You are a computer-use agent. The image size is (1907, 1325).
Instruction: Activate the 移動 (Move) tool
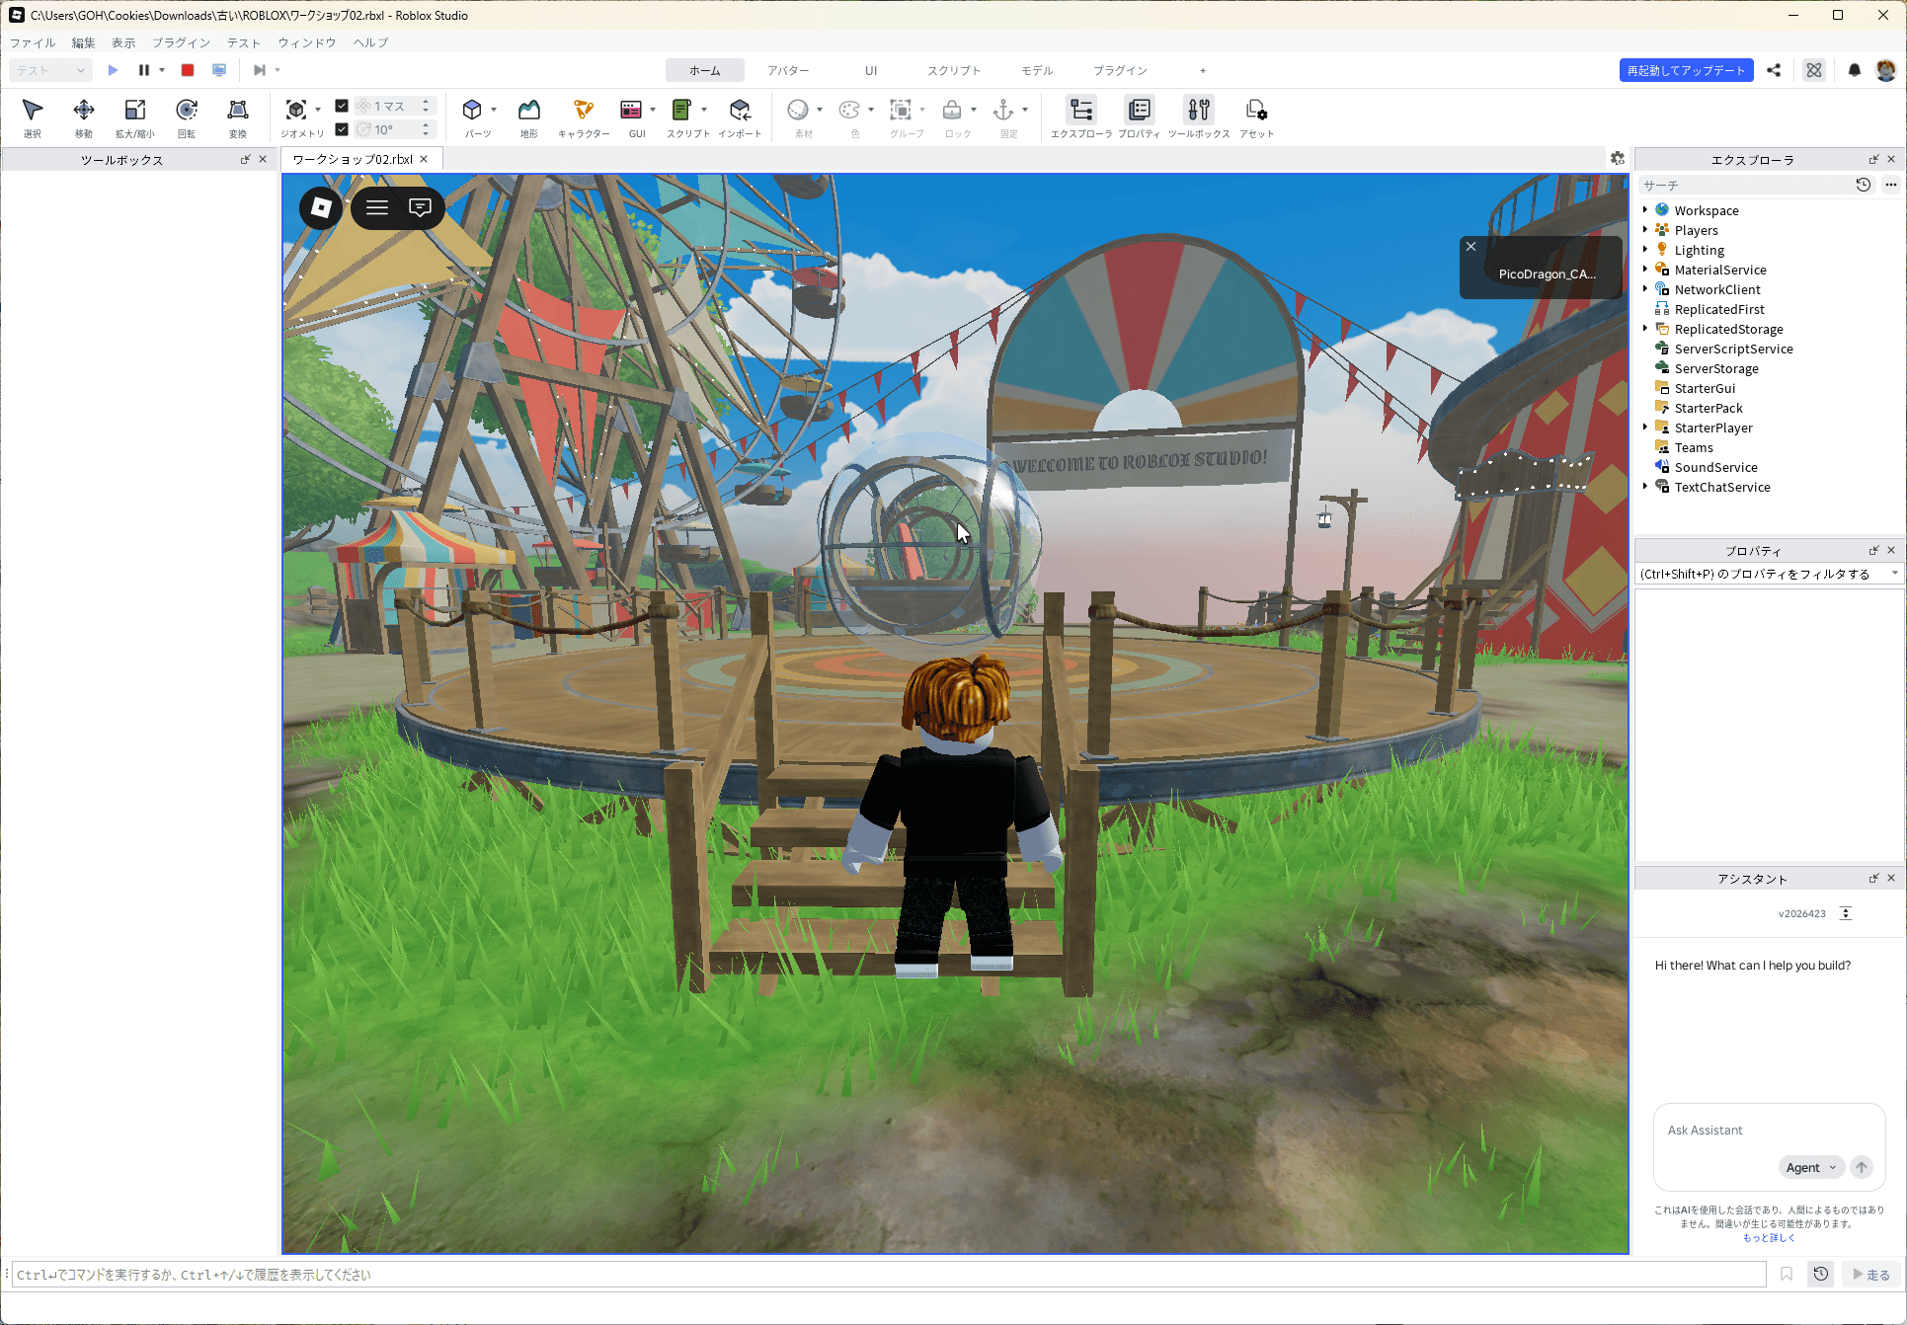pyautogui.click(x=84, y=117)
